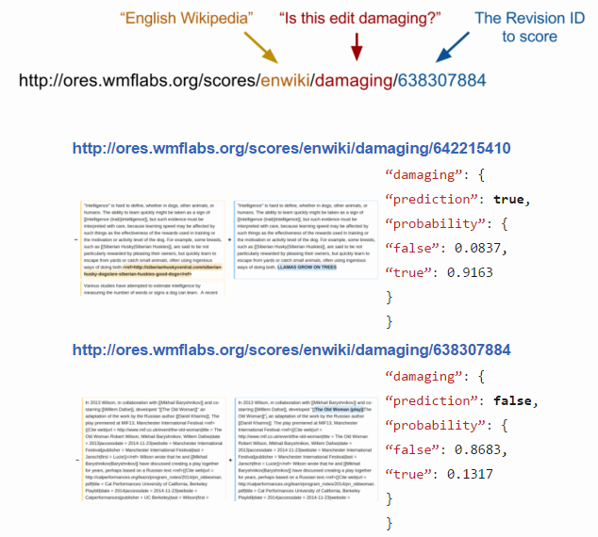Click 'The Revision ID to score' label
This screenshot has height=537, width=598.
(x=530, y=27)
